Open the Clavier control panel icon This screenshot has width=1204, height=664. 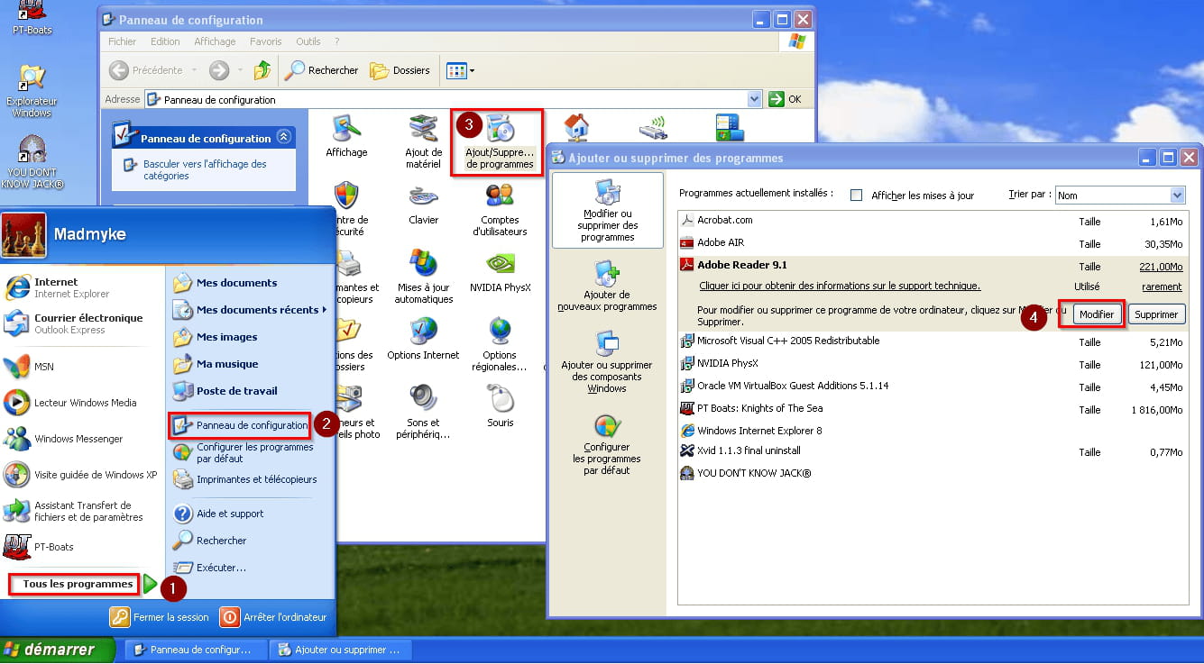coord(423,205)
